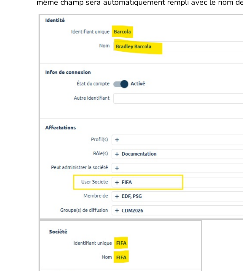Toggle the État du compte switch

tap(121, 84)
